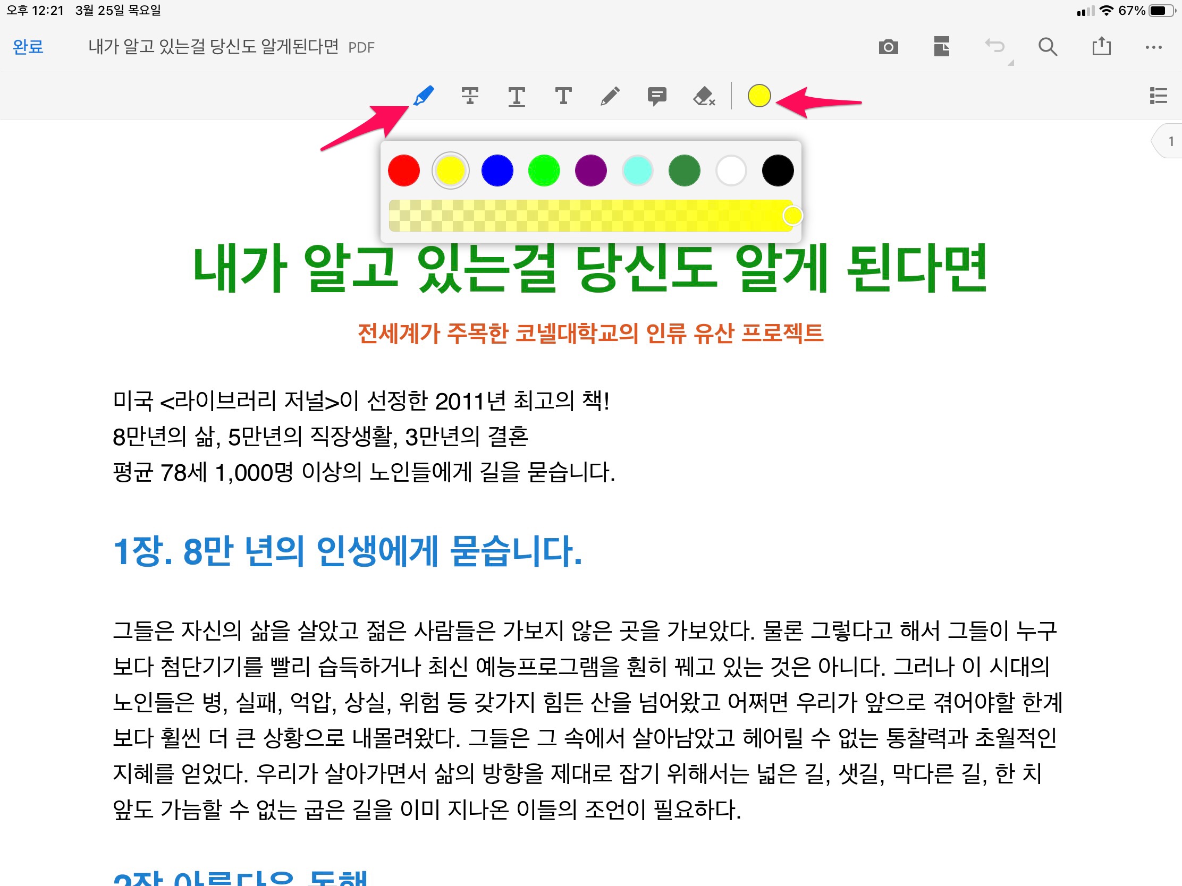Select the underline text tool
This screenshot has height=886, width=1182.
pos(516,96)
